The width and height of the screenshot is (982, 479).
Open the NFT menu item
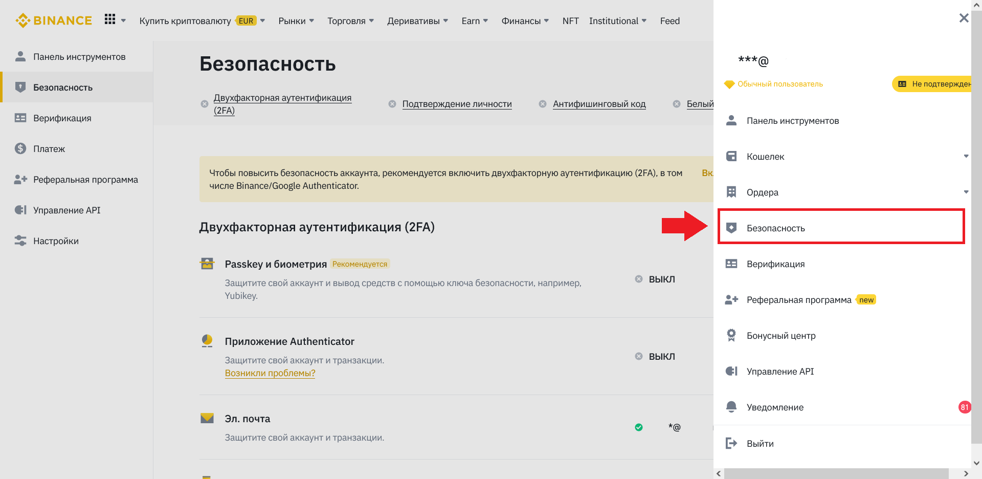(571, 20)
